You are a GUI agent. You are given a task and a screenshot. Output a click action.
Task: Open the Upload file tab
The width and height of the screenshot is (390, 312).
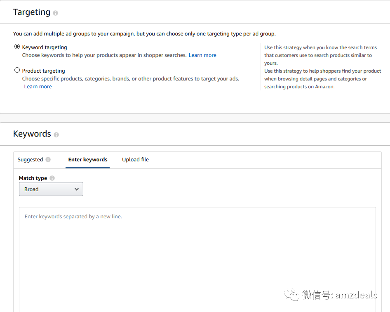coord(135,160)
